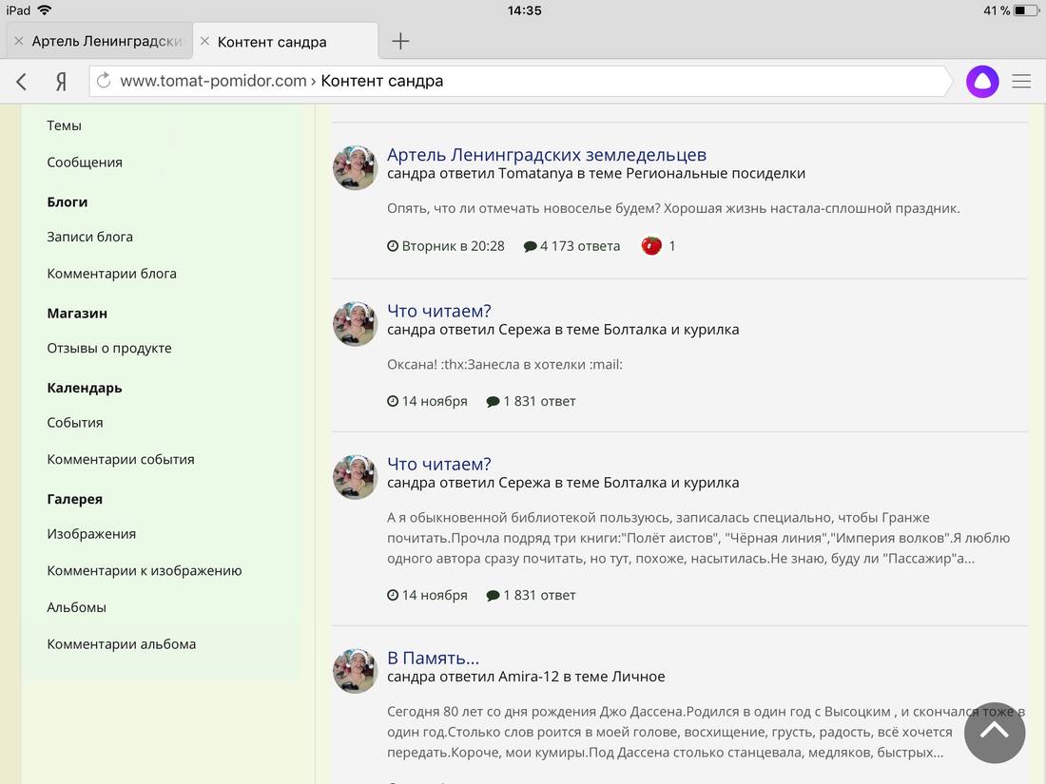Open a new tab with plus icon
Image resolution: width=1046 pixels, height=784 pixels.
click(x=401, y=41)
